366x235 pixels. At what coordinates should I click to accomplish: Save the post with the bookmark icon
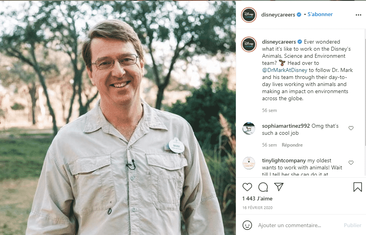pos(357,187)
